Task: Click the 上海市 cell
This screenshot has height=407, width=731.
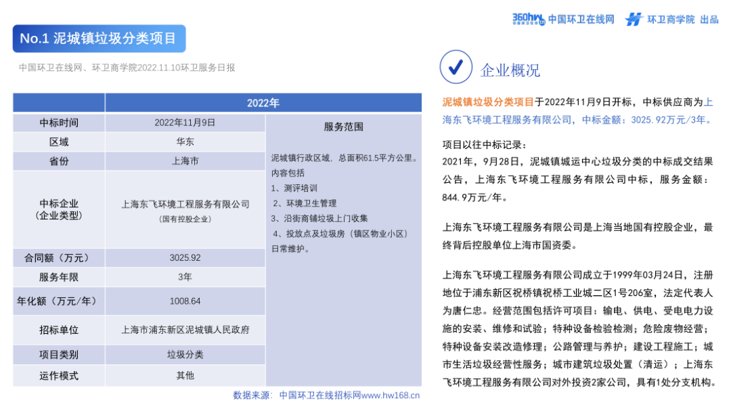Action: (185, 161)
